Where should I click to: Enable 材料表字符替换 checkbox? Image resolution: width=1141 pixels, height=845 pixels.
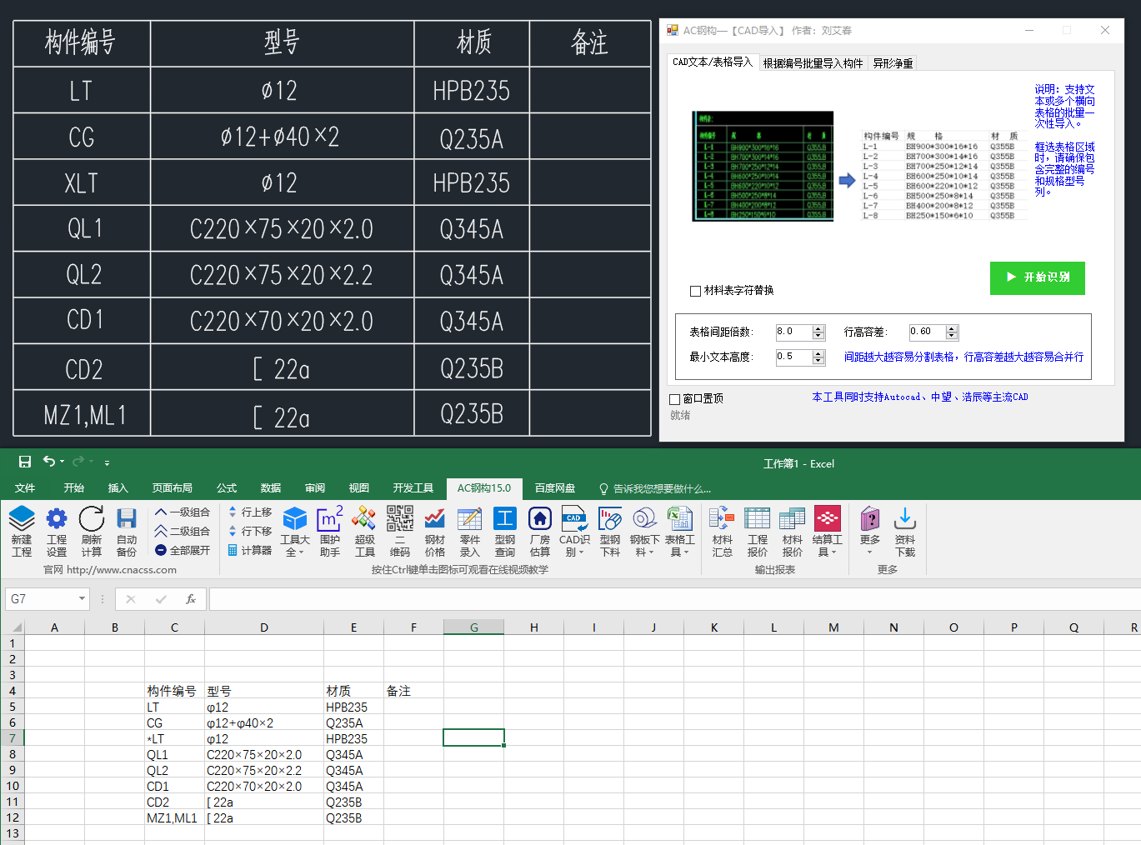click(695, 291)
